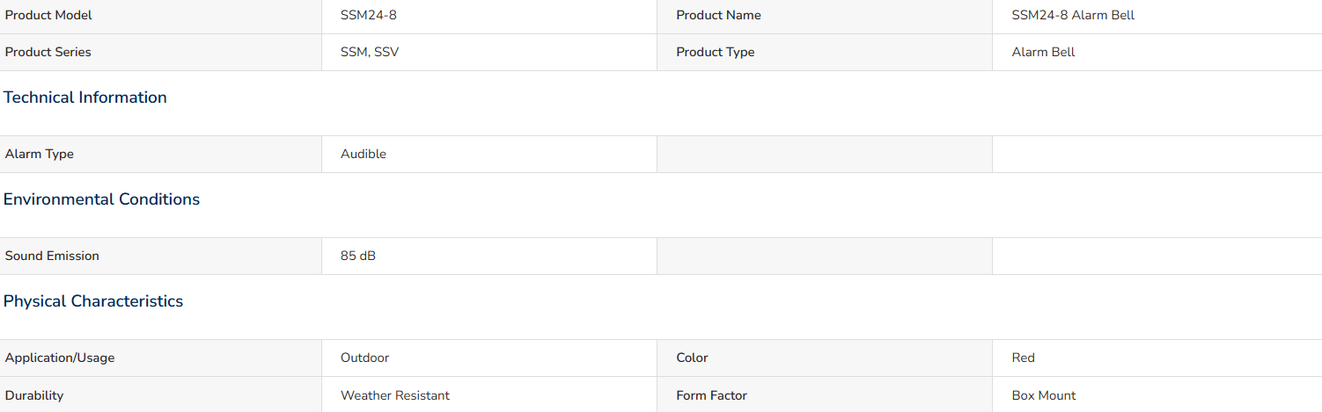Select the Audible value cell

(489, 154)
